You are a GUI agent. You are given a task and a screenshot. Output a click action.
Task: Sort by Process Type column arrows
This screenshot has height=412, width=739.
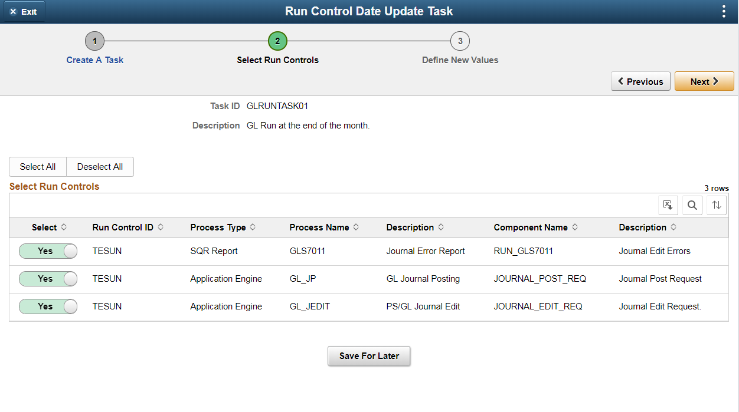tap(253, 228)
